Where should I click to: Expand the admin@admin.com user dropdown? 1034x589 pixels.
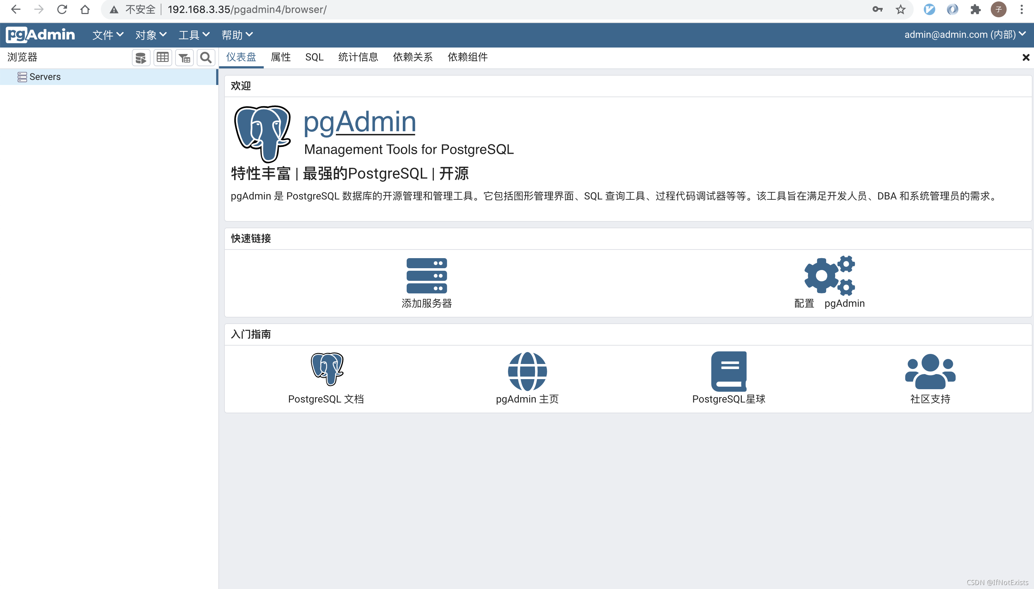point(964,35)
